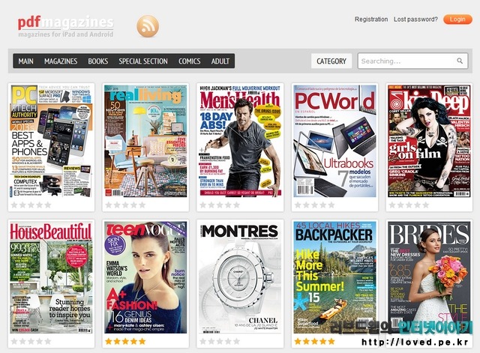Open the Montres magazine cover
The height and width of the screenshot is (353, 480).
[240, 278]
